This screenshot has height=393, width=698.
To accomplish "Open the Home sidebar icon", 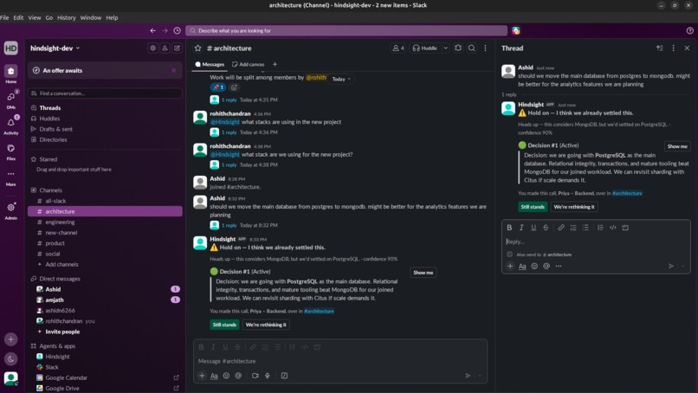I will coord(11,71).
